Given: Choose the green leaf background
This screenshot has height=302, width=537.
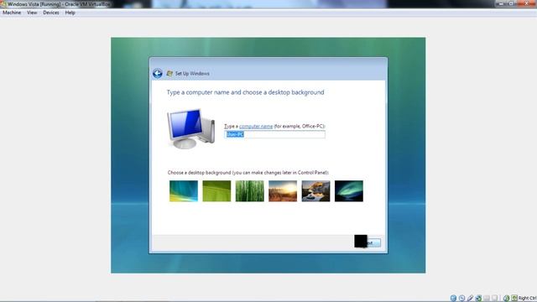Looking at the screenshot, I should click(x=216, y=191).
